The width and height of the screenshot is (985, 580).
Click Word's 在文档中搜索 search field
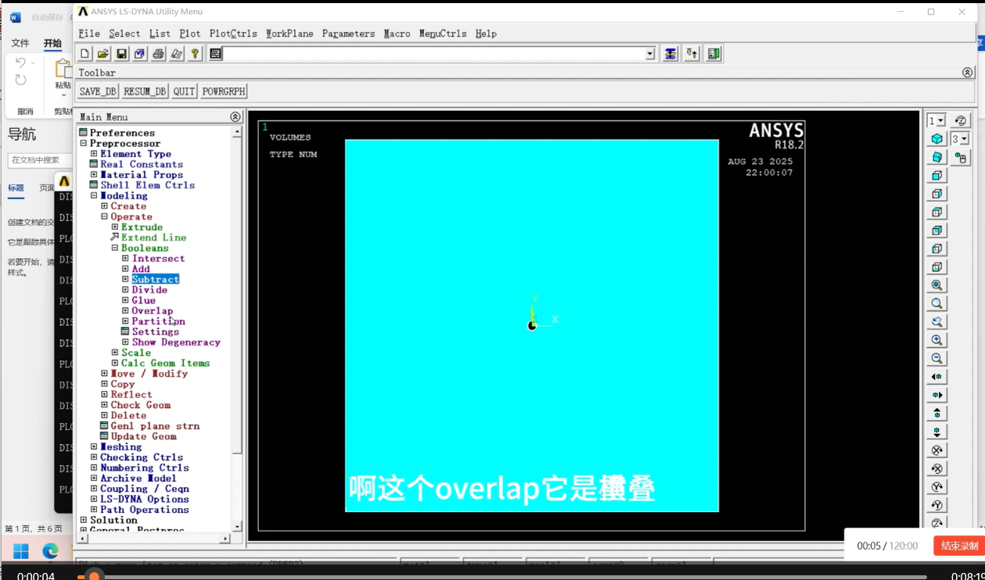(39, 160)
